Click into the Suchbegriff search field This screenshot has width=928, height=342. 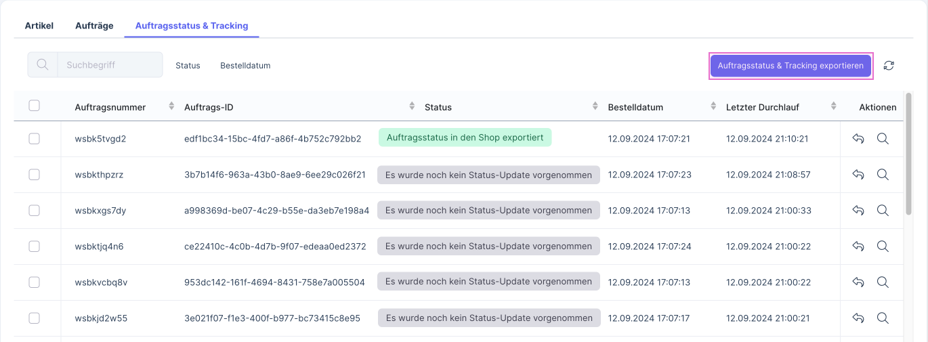pyautogui.click(x=110, y=65)
